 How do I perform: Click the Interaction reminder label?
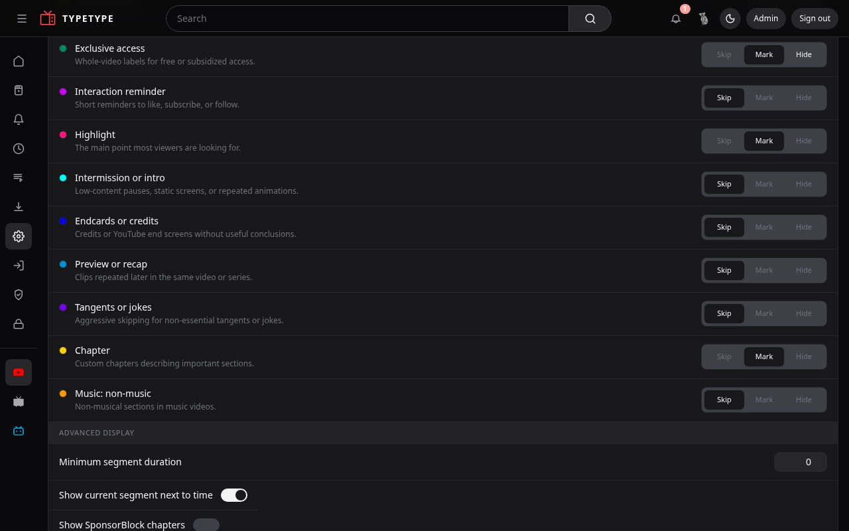click(x=120, y=92)
